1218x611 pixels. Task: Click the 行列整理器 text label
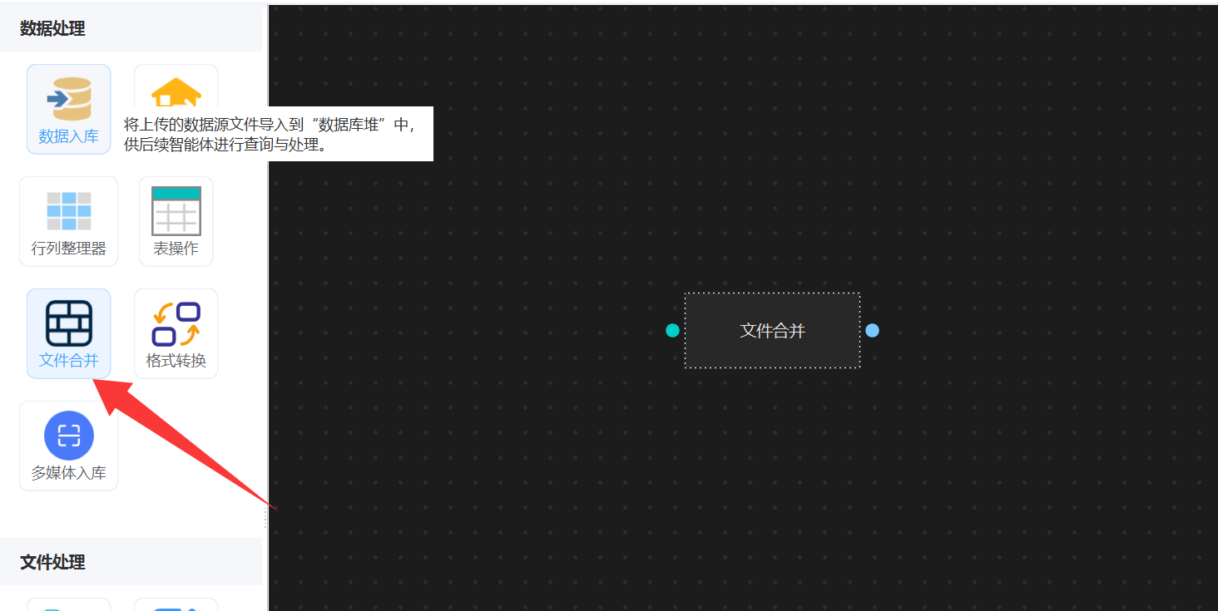(x=68, y=249)
